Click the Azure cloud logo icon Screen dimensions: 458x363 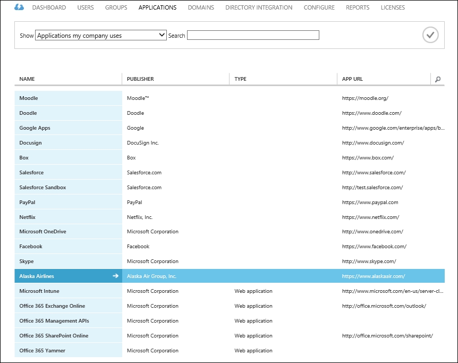[x=19, y=7]
